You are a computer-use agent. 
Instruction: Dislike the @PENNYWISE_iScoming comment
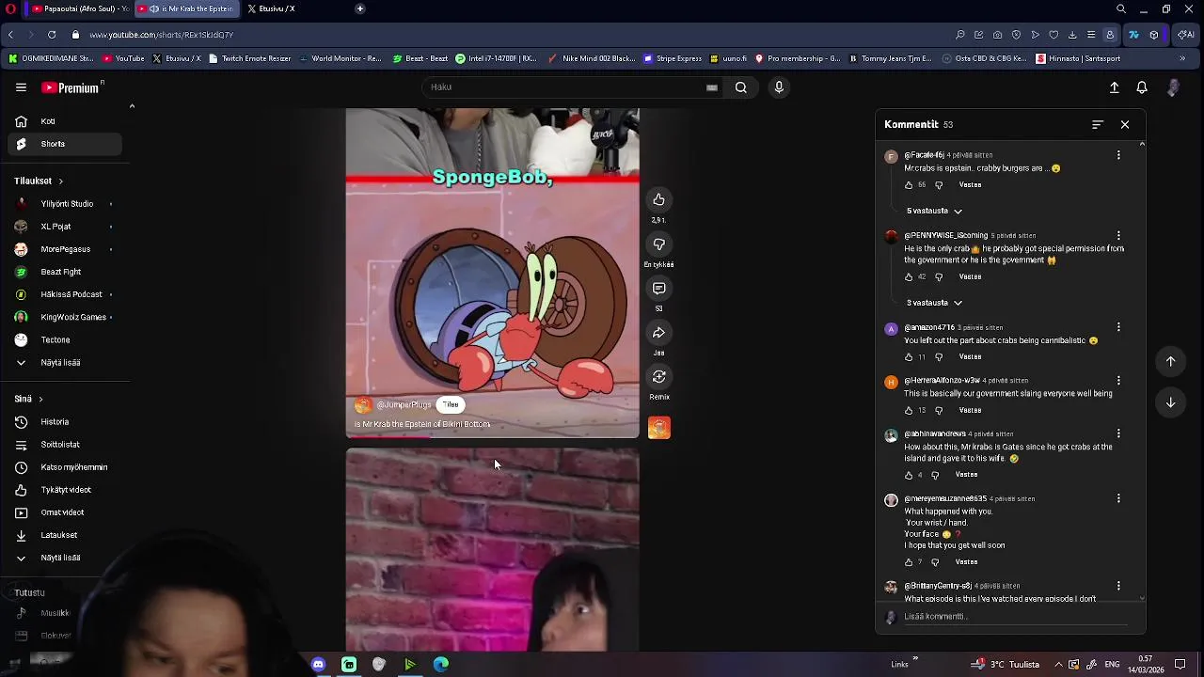(939, 277)
